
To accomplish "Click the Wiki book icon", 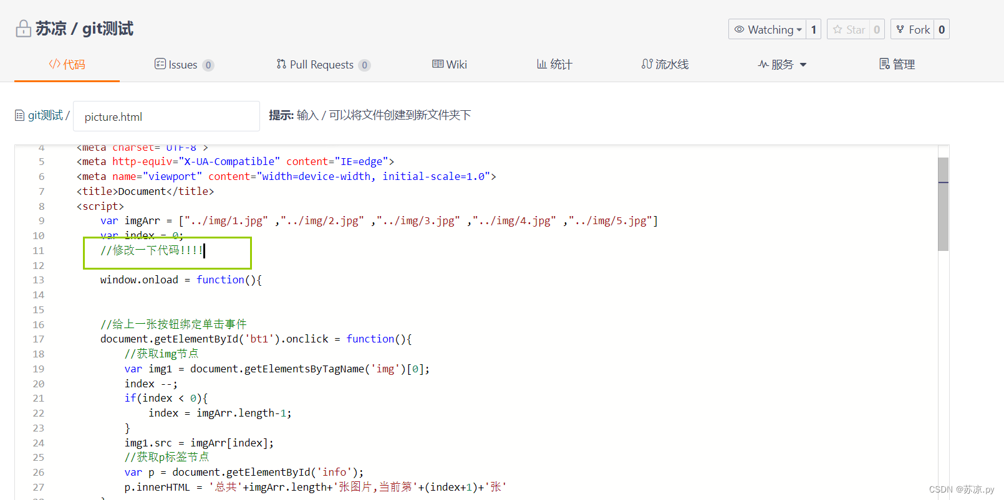I will point(438,64).
